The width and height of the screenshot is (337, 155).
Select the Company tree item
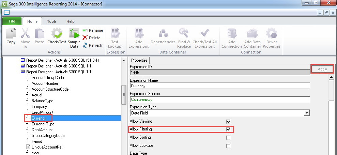pyautogui.click(x=39, y=107)
